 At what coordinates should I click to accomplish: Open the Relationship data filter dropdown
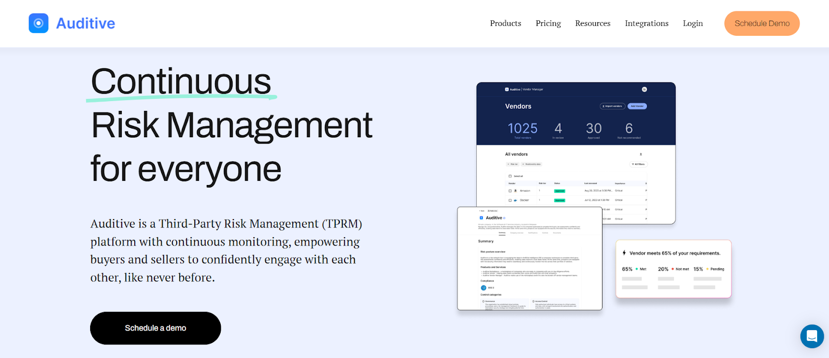point(532,164)
